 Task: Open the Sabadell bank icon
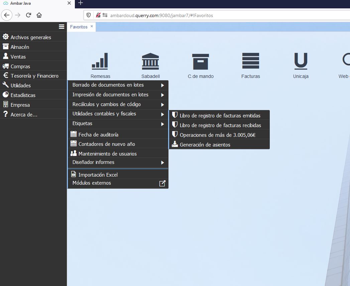(150, 62)
